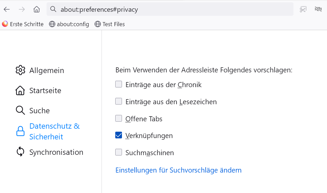327x193 pixels.
Task: Click the Synchronisation arrows icon
Action: coord(20,152)
